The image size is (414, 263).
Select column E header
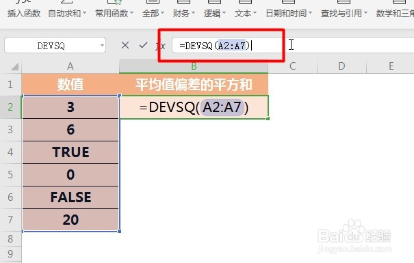[x=391, y=66]
